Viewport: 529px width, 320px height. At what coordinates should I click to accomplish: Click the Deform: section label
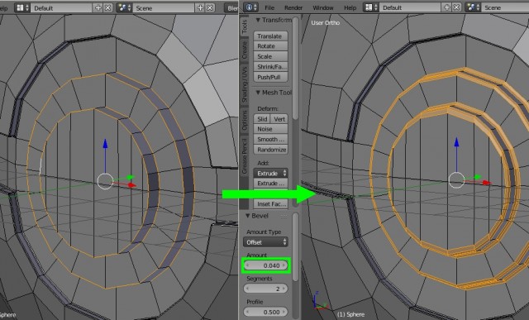[268, 108]
